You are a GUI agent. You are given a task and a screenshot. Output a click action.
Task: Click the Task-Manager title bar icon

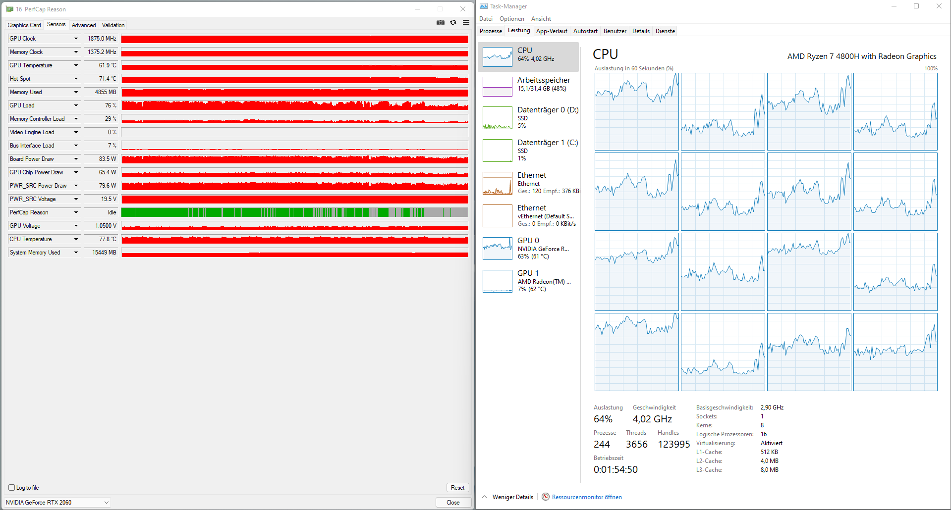tap(483, 6)
